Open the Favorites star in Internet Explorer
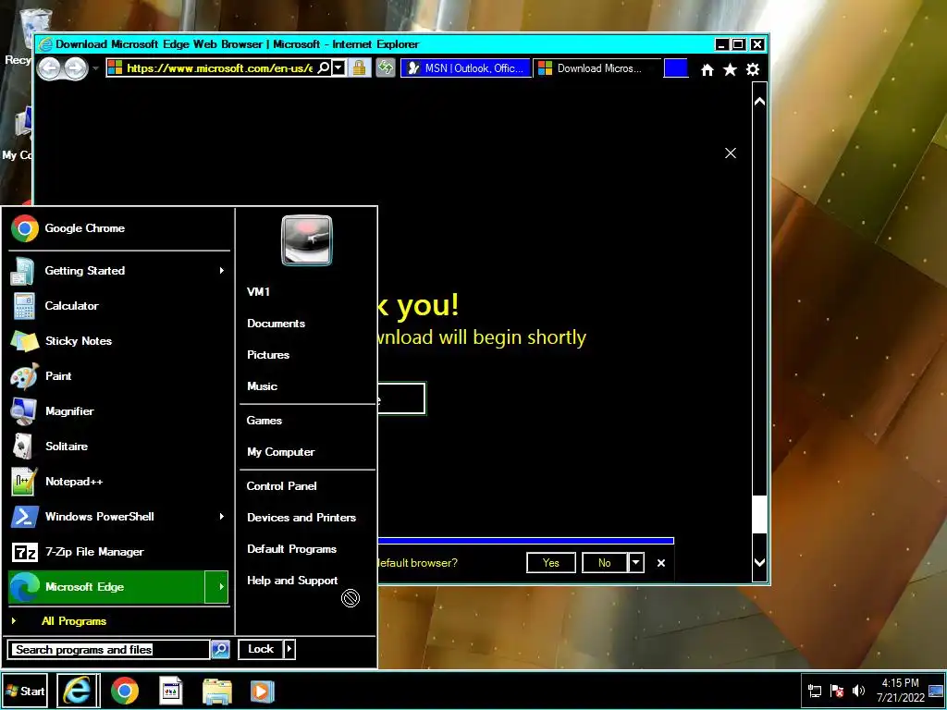Screen dimensions: 947x710 (730, 70)
